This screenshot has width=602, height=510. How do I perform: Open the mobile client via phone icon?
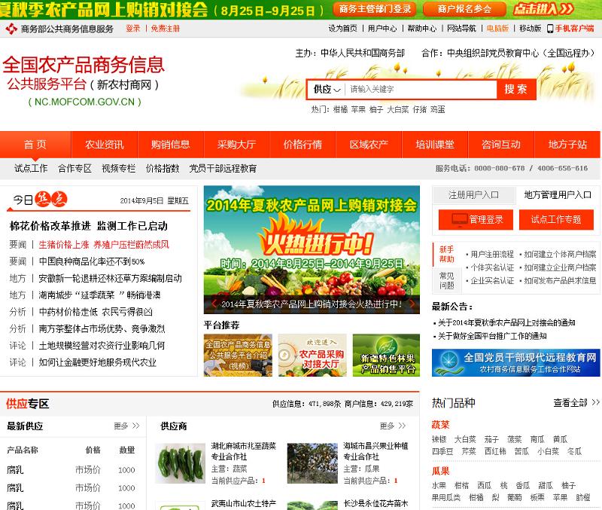point(549,29)
